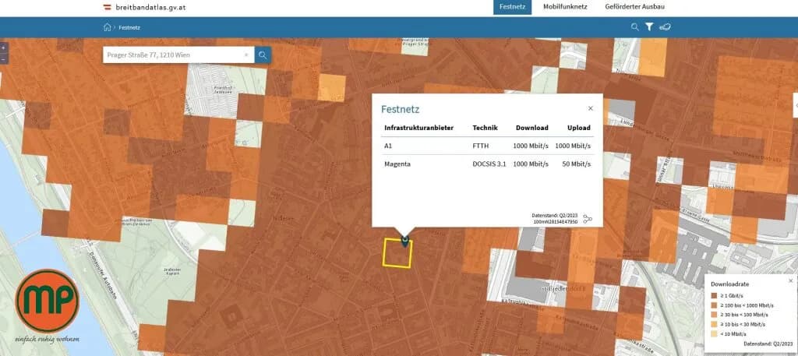The width and height of the screenshot is (798, 356).
Task: Click the ≥ 100 bis < 1000 Mbit/s swatch
Action: click(715, 305)
